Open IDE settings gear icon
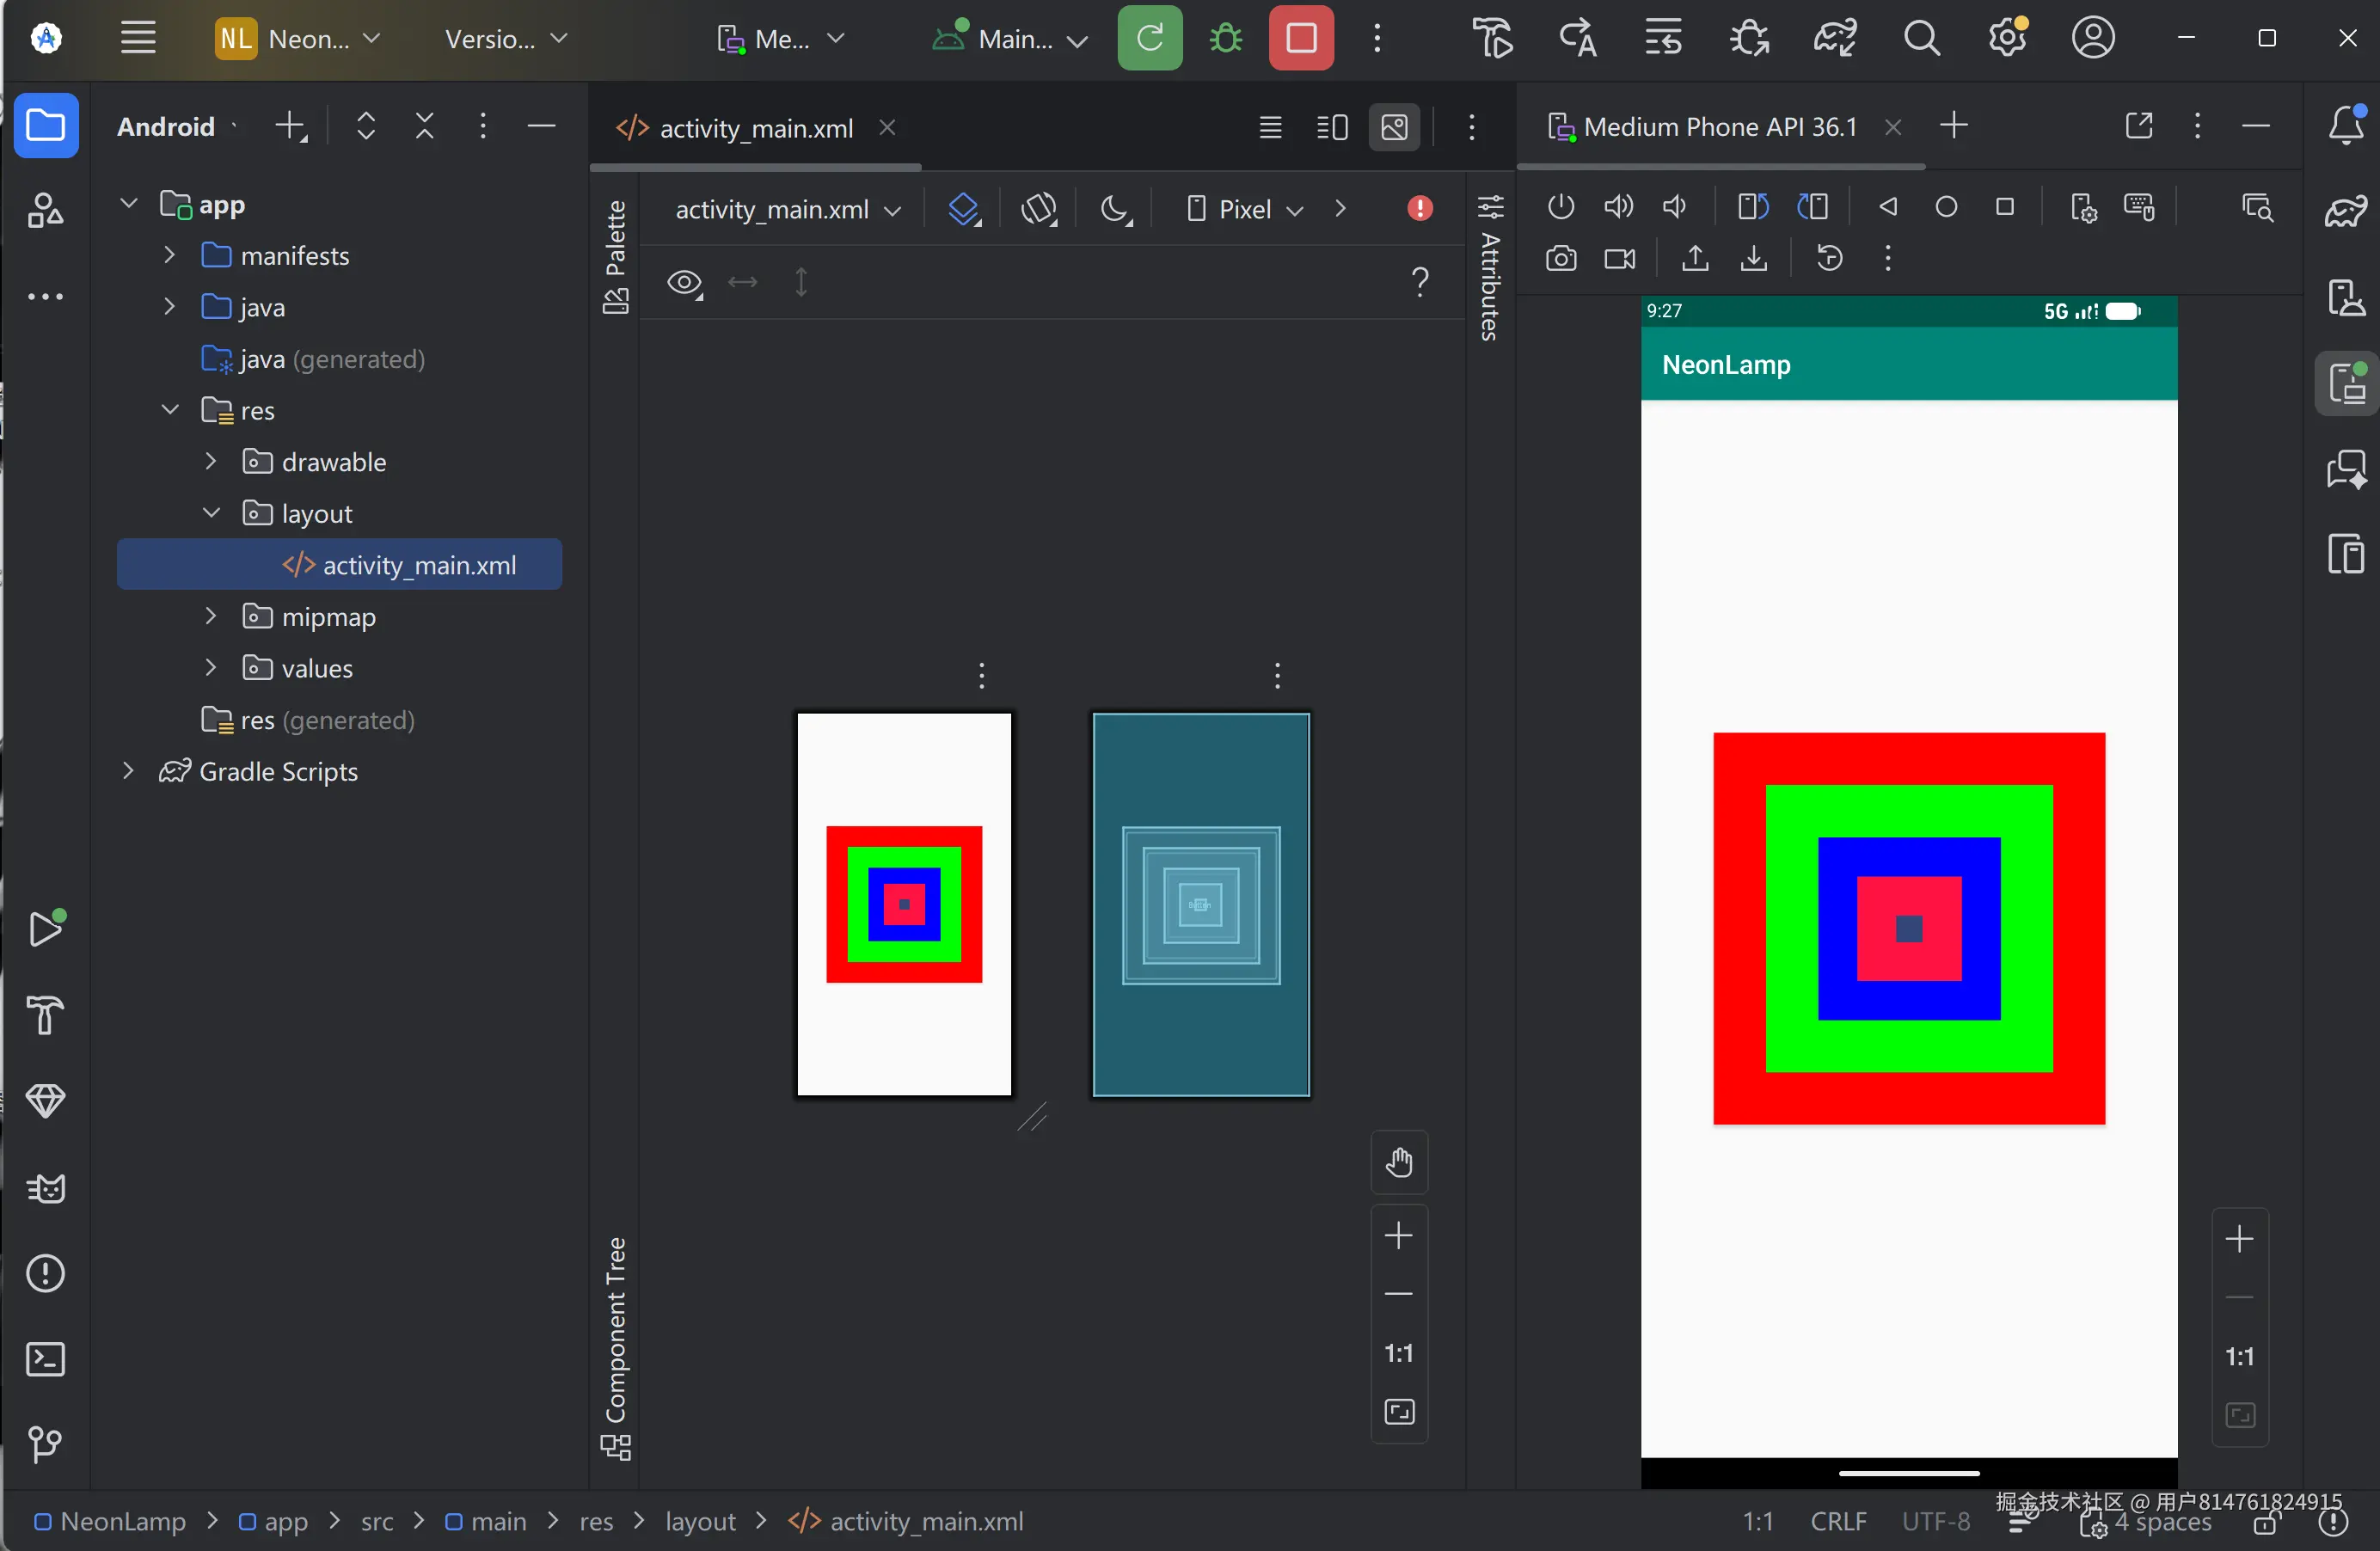The width and height of the screenshot is (2380, 1551). click(2007, 38)
